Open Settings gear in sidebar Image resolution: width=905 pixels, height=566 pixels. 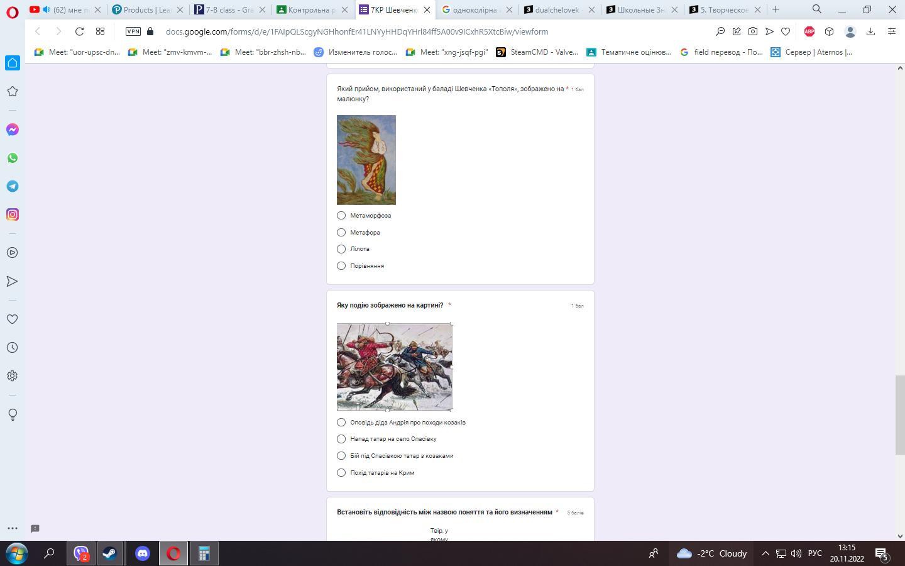(13, 376)
